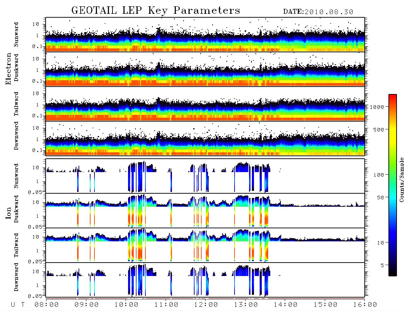
Task: Click "0.05" tick of the Ion Dawnward panel
Action: 35,296
